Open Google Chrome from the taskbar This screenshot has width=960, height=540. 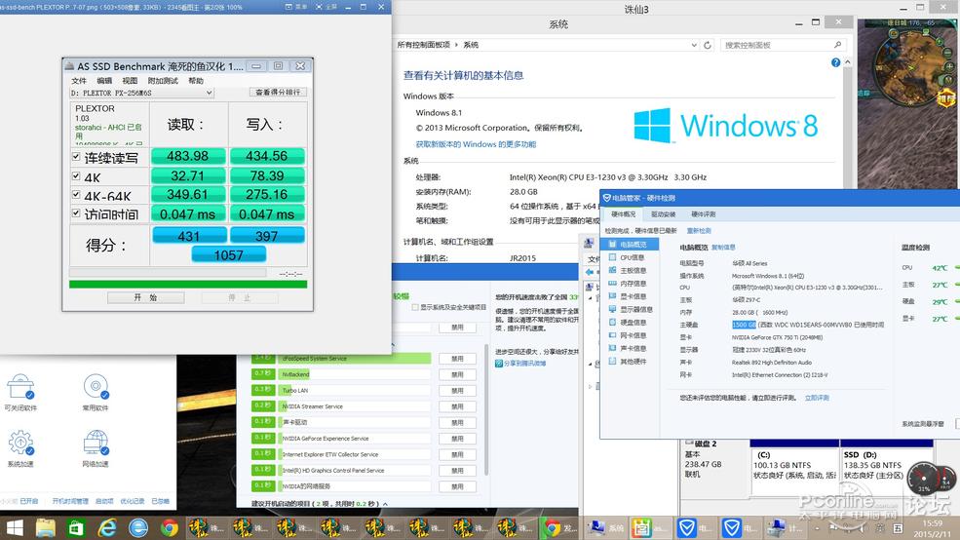[x=169, y=527]
